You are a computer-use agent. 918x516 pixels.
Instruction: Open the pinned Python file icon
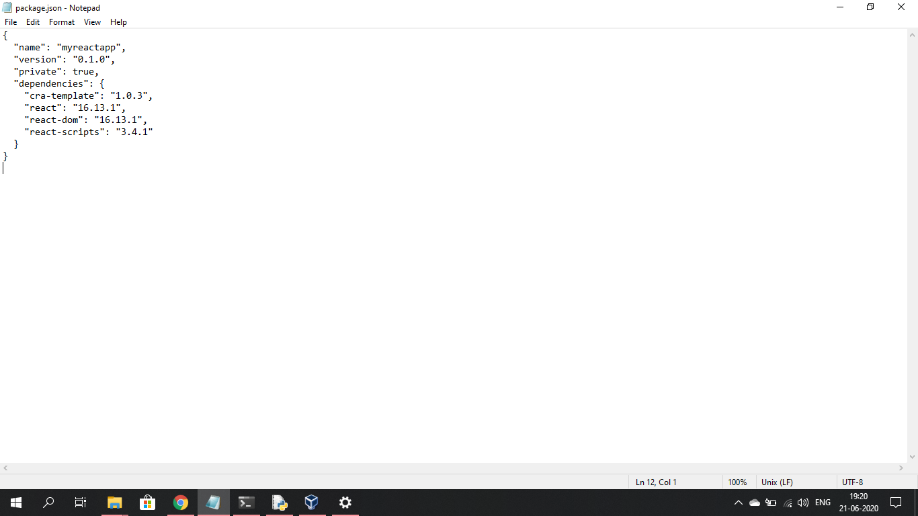coord(278,503)
